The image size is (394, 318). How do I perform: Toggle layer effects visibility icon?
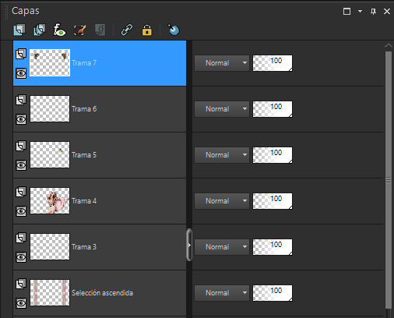(59, 30)
